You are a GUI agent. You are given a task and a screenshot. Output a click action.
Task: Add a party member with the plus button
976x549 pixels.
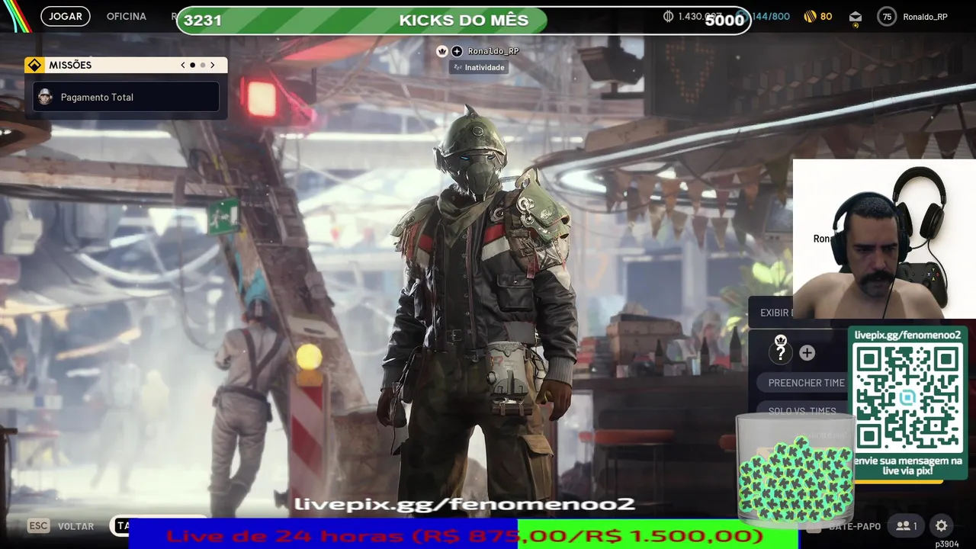pyautogui.click(x=807, y=353)
